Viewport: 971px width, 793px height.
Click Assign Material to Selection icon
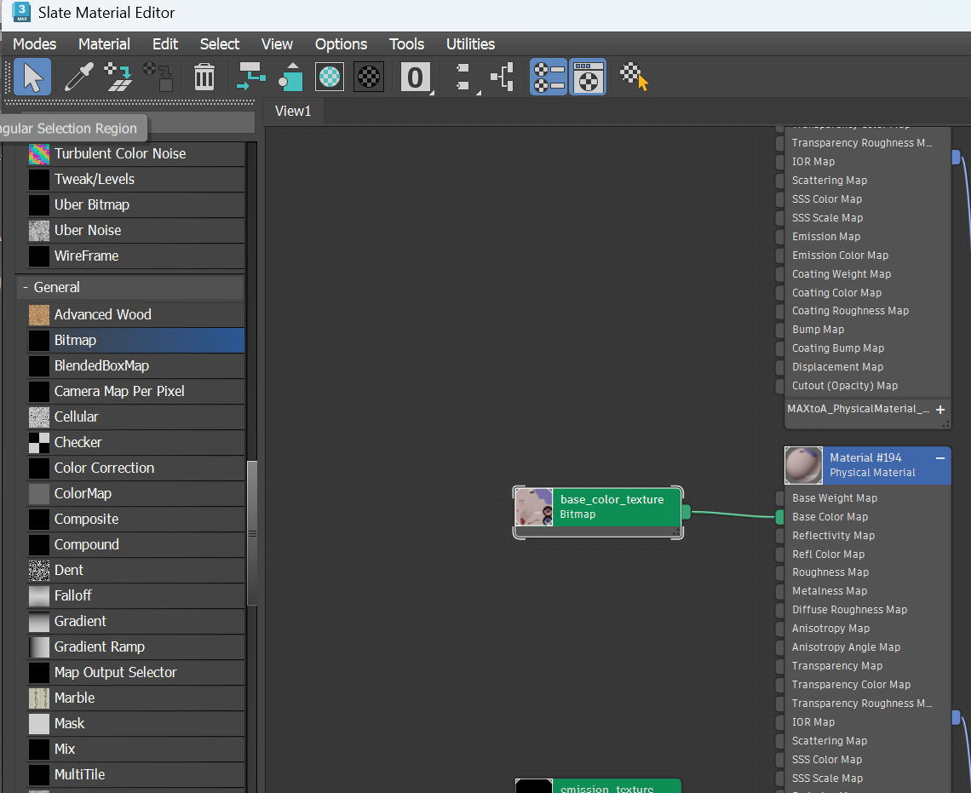[x=158, y=78]
